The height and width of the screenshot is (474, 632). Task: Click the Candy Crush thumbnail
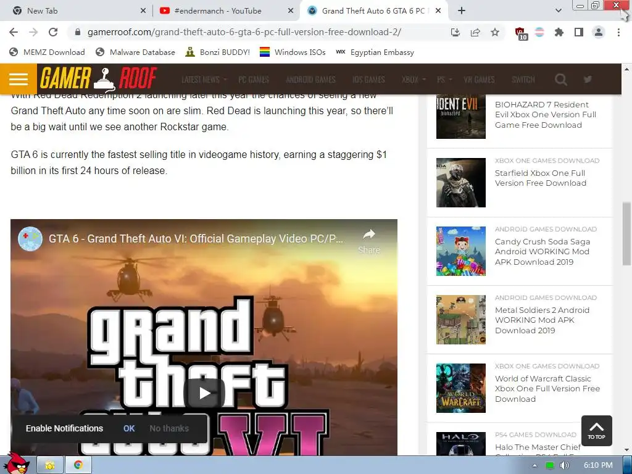coord(460,251)
